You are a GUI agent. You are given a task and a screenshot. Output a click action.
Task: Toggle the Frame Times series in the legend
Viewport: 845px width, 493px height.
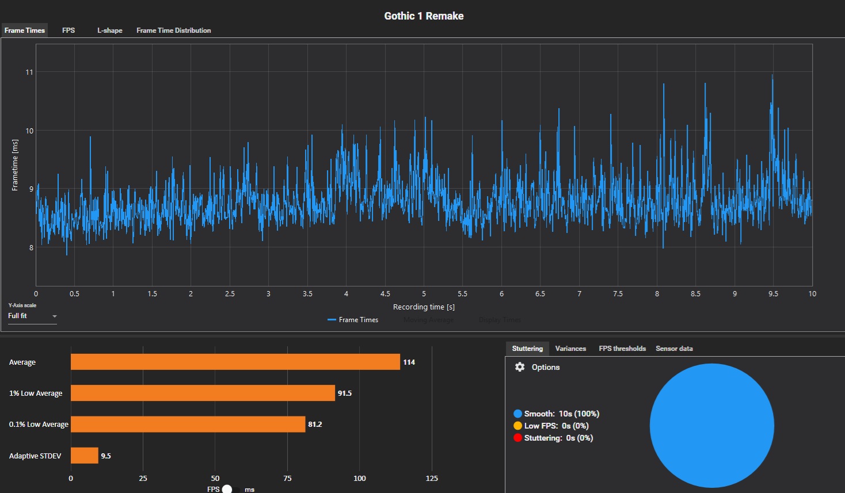pyautogui.click(x=353, y=320)
